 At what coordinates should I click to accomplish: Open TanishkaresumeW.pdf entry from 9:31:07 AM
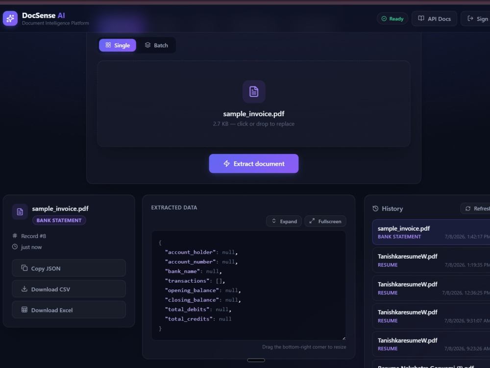click(x=431, y=316)
